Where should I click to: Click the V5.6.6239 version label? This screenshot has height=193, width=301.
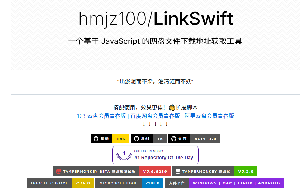pyautogui.click(x=155, y=171)
